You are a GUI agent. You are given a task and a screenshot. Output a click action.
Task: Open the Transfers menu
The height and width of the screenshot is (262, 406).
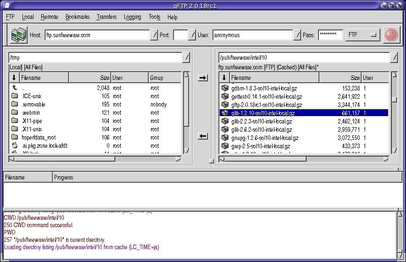coord(106,17)
